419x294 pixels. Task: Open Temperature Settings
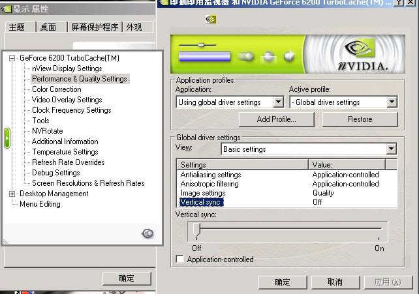pos(65,152)
